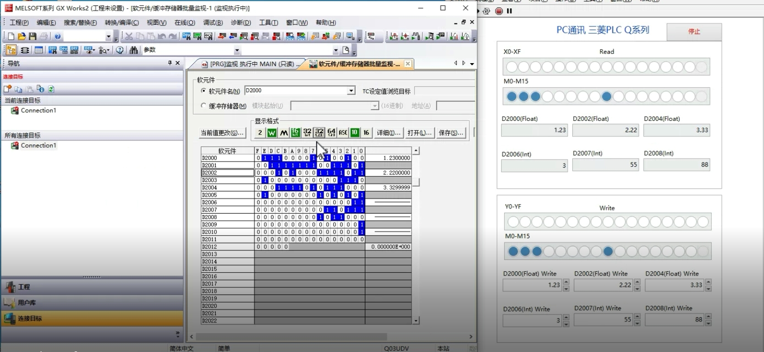Open the Debug menu 调试(B)
764x352 pixels.
(213, 22)
